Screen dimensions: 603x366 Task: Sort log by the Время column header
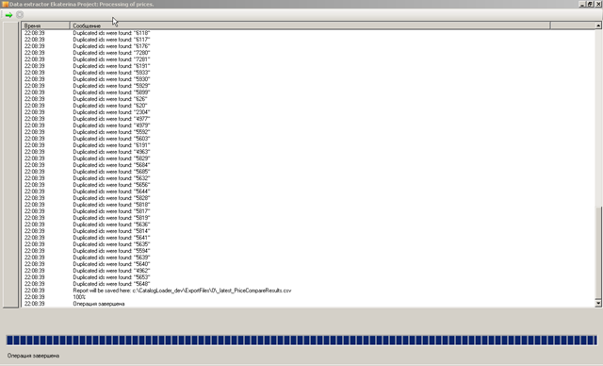pyautogui.click(x=46, y=25)
